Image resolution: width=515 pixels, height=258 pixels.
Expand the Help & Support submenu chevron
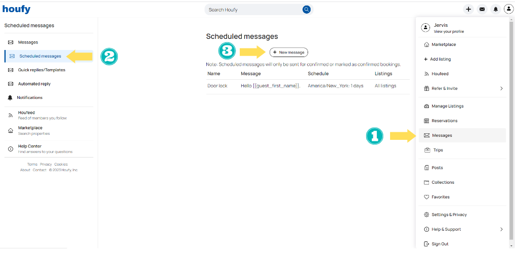click(501, 230)
